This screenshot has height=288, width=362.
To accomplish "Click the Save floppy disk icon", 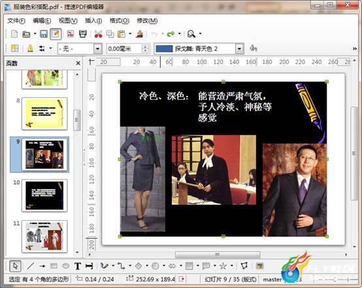I will click(44, 34).
